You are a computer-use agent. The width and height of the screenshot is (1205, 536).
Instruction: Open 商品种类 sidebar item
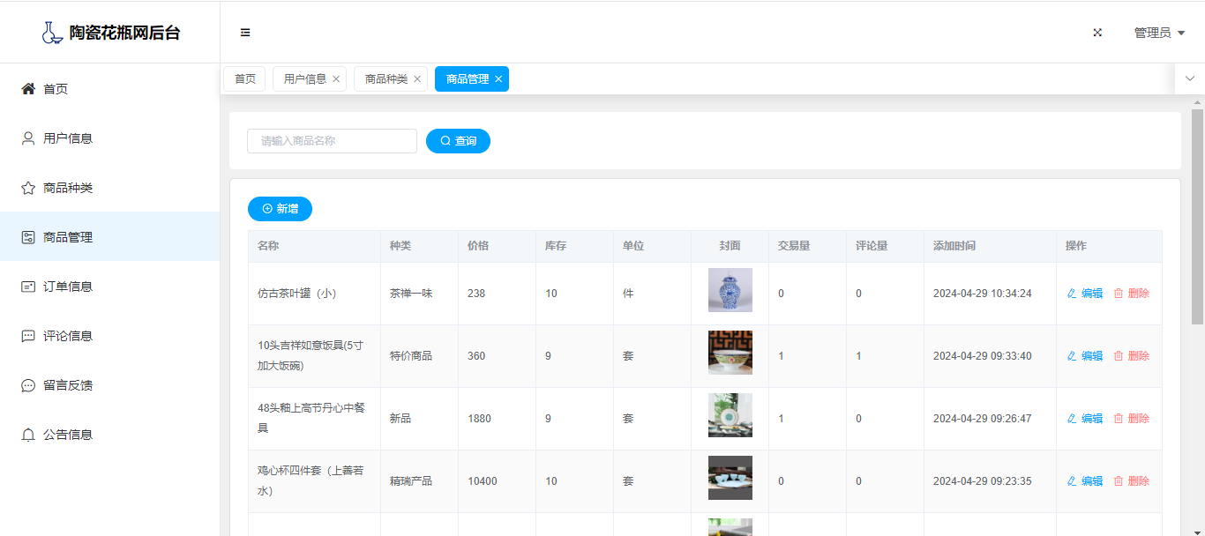pyautogui.click(x=68, y=188)
